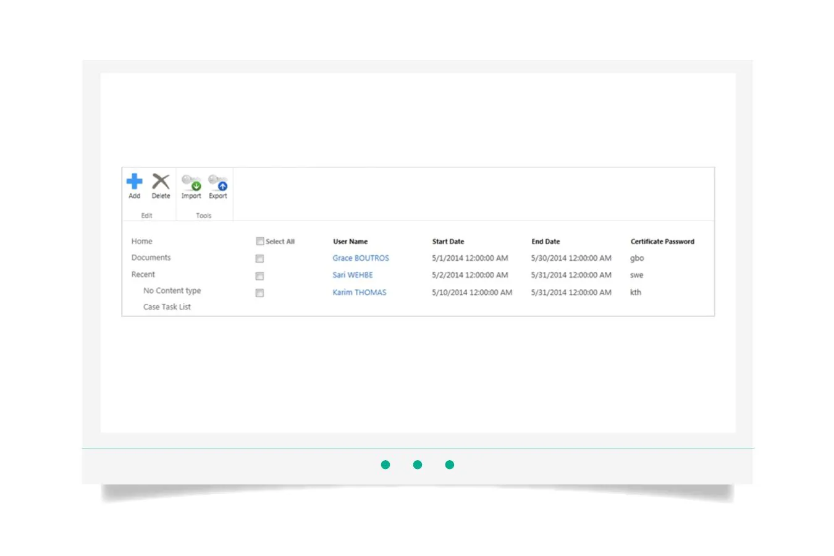Click the Export keys icon
The image size is (834, 556).
click(x=217, y=182)
